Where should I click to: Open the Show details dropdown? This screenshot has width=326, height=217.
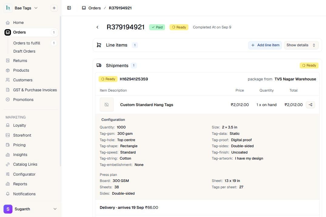click(x=301, y=45)
